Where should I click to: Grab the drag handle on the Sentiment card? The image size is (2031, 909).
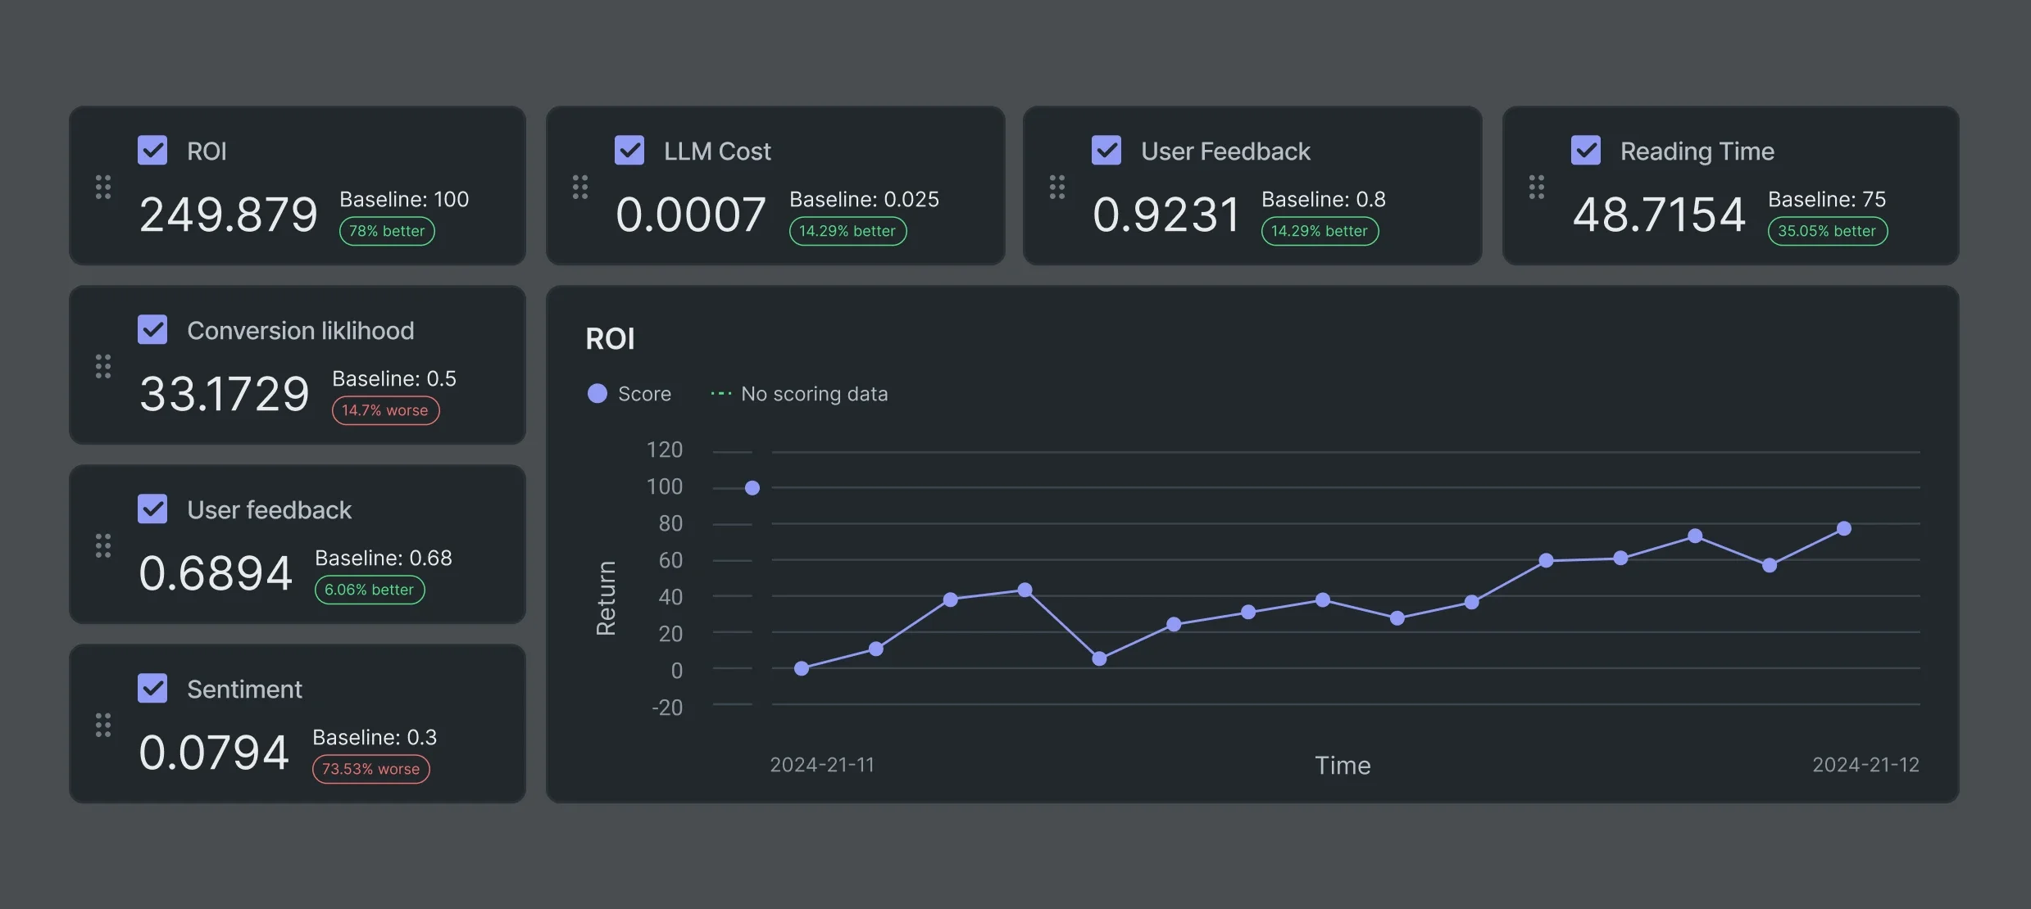(103, 724)
